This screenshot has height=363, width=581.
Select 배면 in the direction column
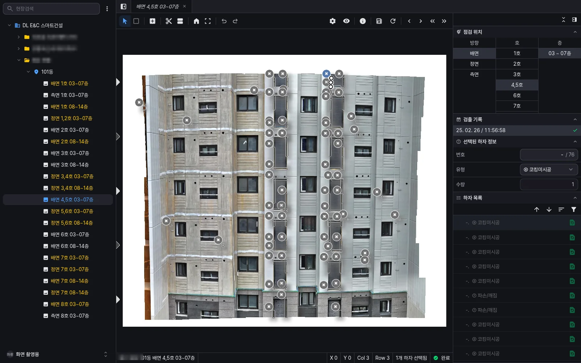coord(474,53)
